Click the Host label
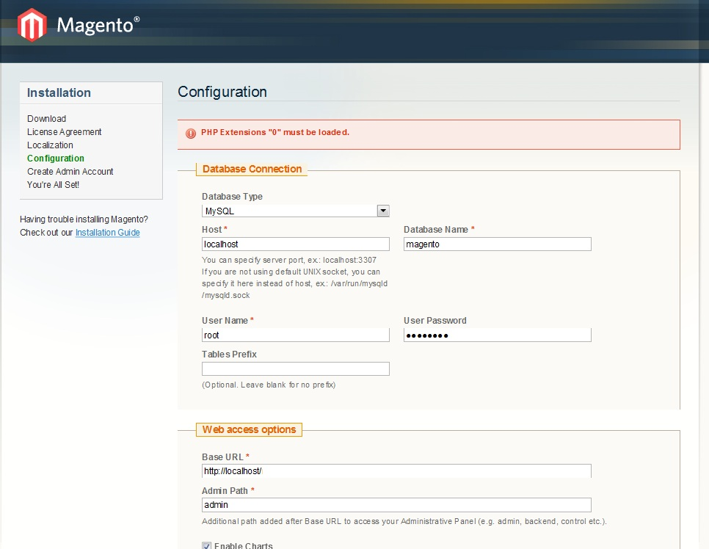This screenshot has width=709, height=549. tap(211, 229)
